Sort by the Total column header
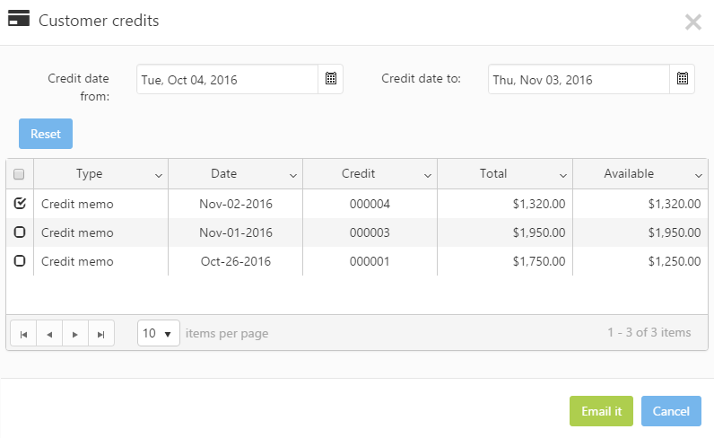The width and height of the screenshot is (714, 438). [493, 174]
